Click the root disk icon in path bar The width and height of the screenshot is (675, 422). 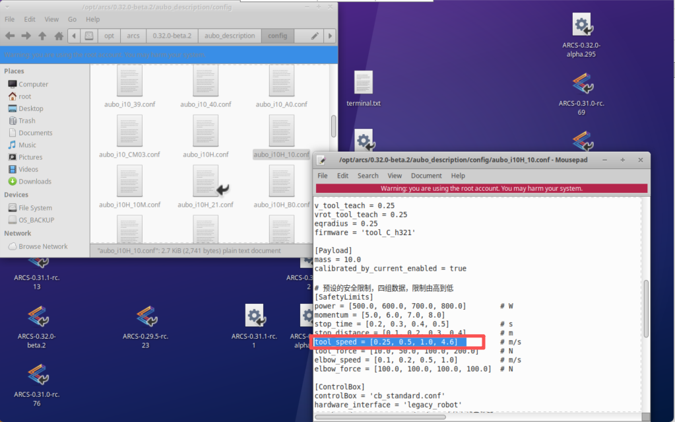coord(90,36)
